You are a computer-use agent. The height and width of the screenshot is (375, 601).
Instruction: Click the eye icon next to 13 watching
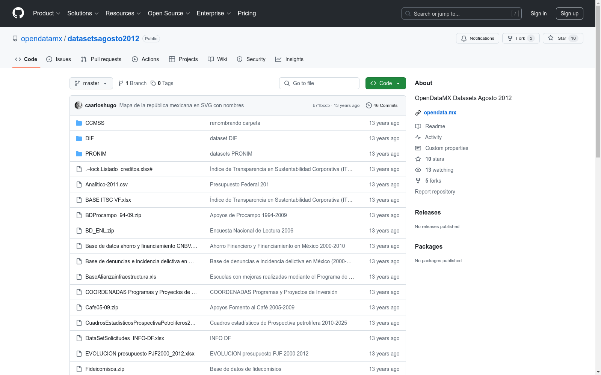click(x=418, y=170)
